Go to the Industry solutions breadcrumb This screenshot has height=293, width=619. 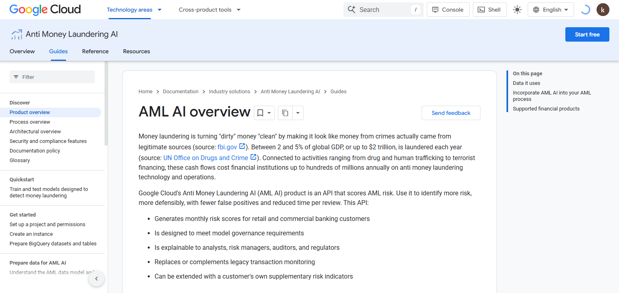[x=229, y=92]
